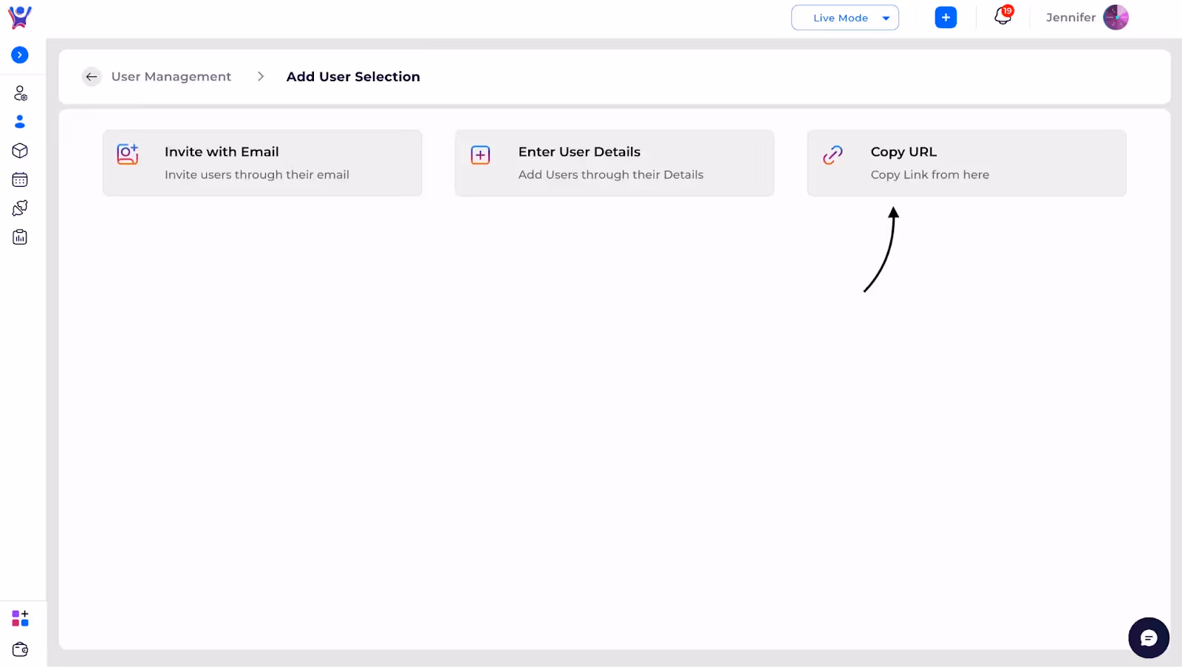Open Jennifer's profile avatar
This screenshot has width=1182, height=667.
coord(1116,17)
